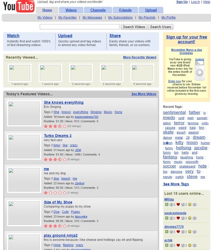Image resolution: width=211 pixels, height=250 pixels.
Task: Open uploader bboymike's profile
Action: (x=81, y=217)
